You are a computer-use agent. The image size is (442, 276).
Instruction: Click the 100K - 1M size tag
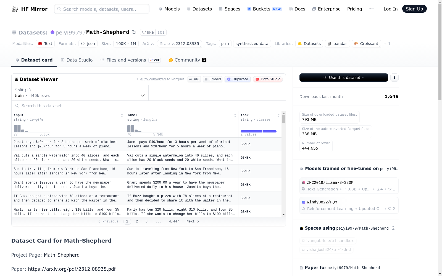coord(126,44)
